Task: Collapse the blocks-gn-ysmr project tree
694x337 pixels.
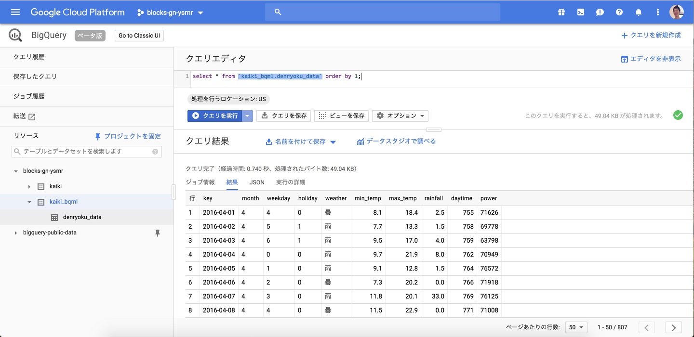Action: pos(16,171)
